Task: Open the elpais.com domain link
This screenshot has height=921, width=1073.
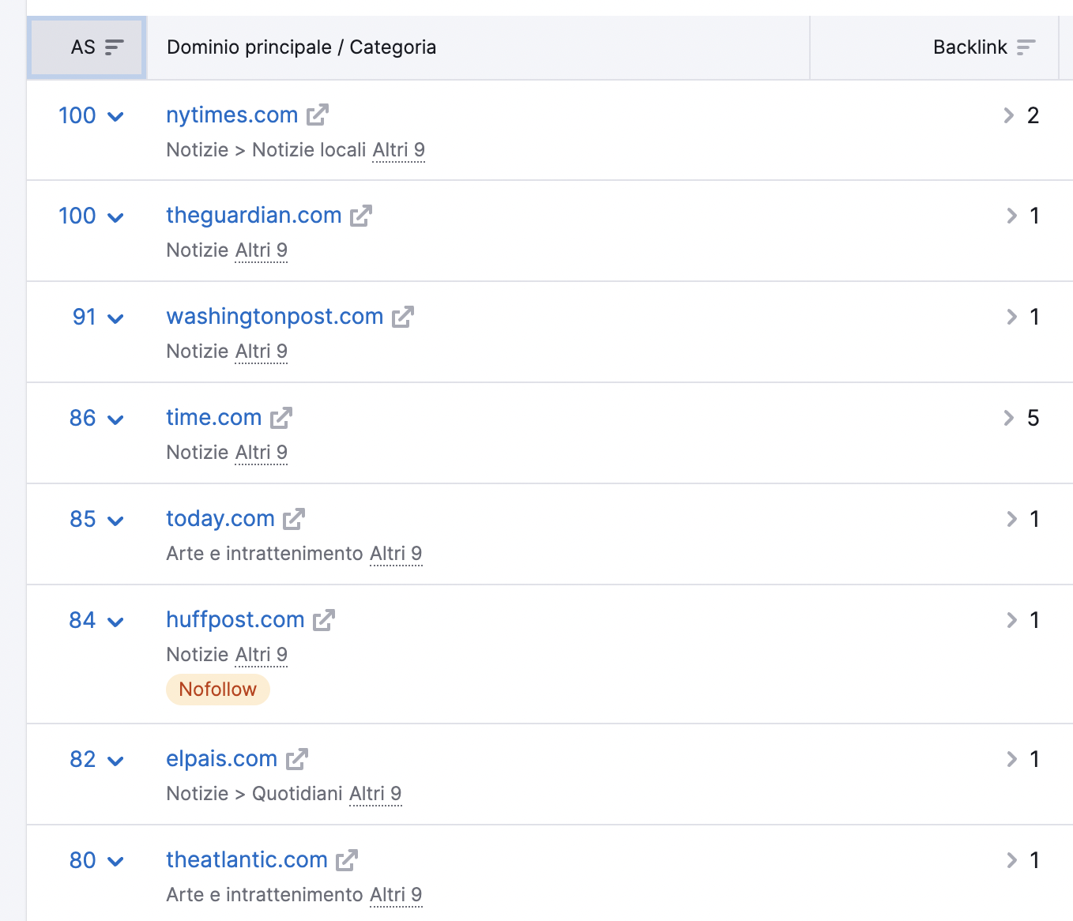Action: [x=222, y=759]
